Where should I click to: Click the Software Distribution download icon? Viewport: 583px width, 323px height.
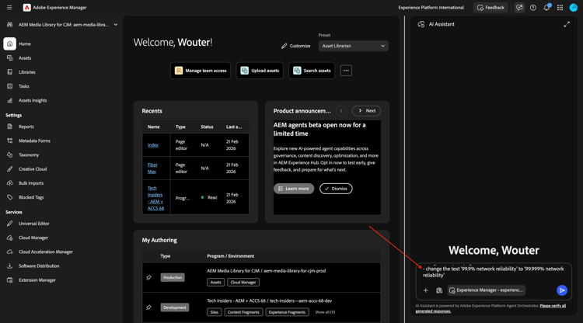pyautogui.click(x=9, y=266)
